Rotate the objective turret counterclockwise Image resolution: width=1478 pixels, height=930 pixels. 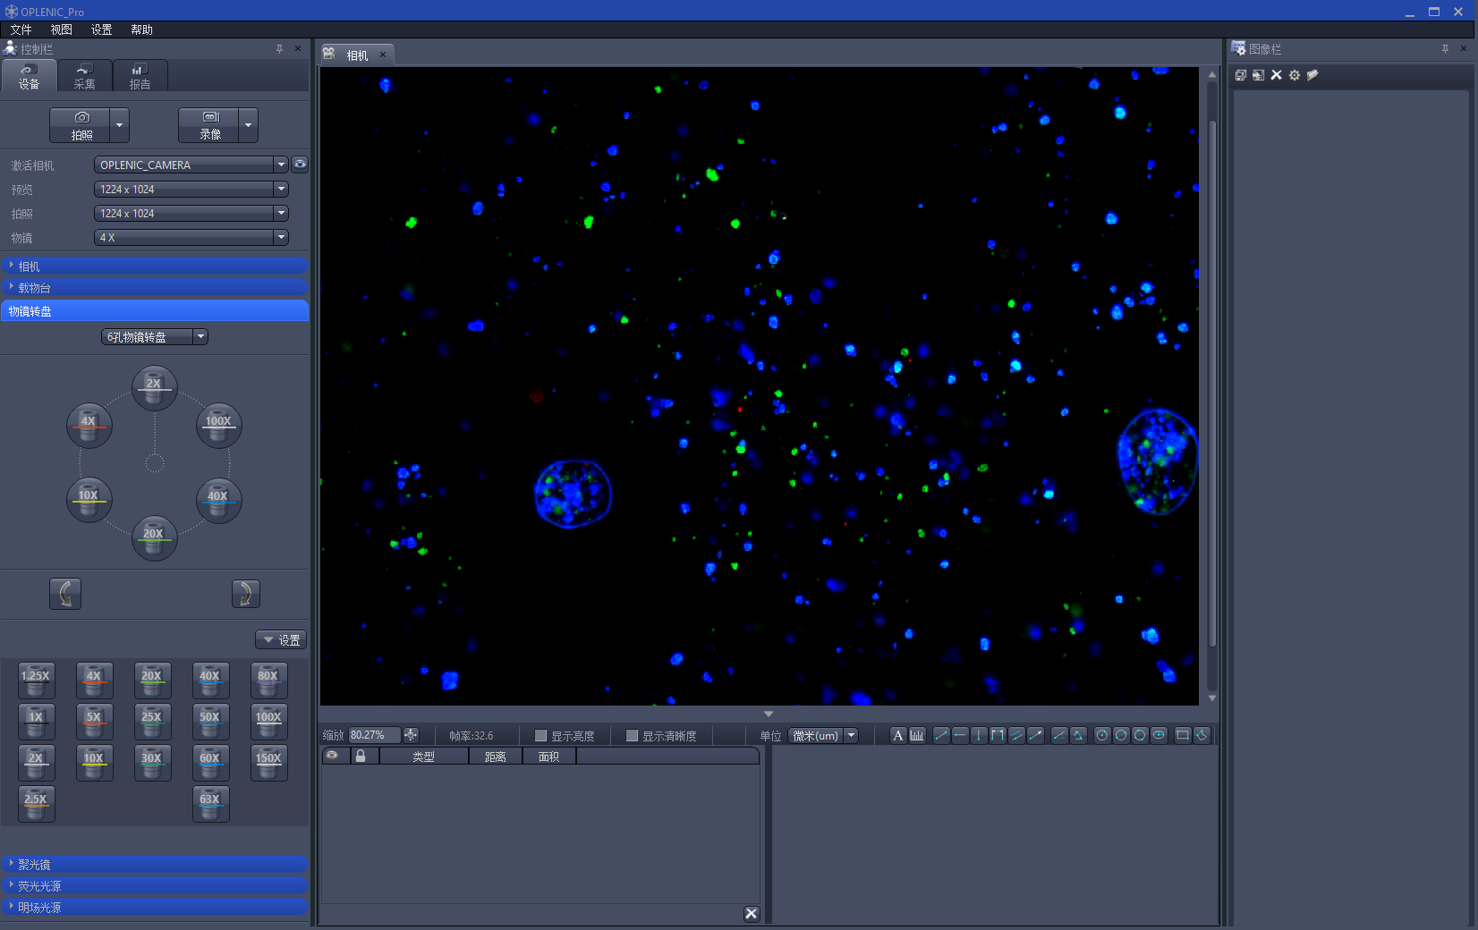pos(65,594)
